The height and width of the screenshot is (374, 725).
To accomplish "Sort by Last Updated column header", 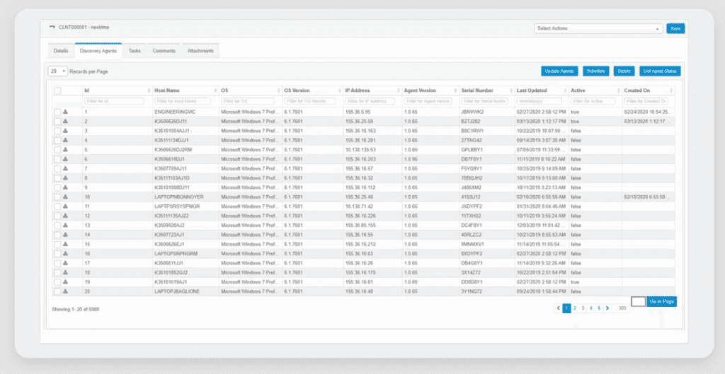I will [x=531, y=90].
